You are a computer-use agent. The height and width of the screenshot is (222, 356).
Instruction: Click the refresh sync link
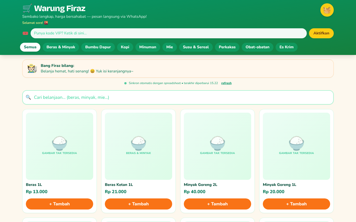click(226, 83)
